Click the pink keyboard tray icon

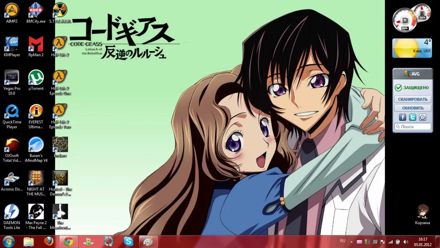click(360, 242)
